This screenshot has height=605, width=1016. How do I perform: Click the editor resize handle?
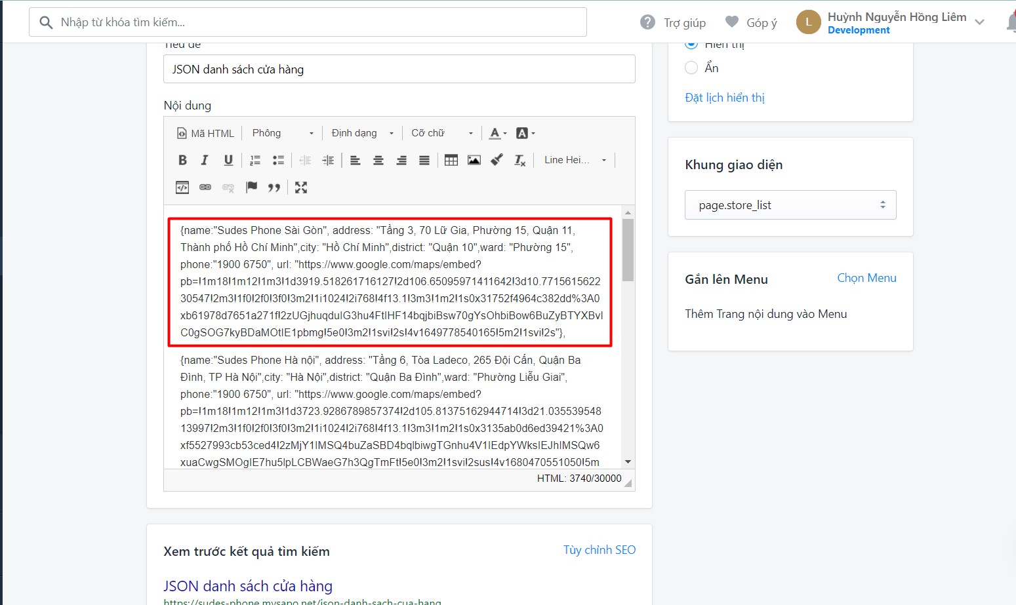(628, 483)
